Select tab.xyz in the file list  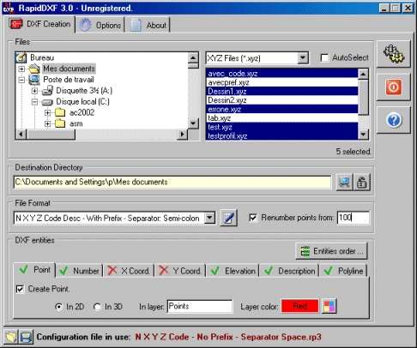pos(281,118)
